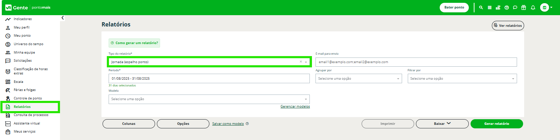560x140 pixels.
Task: Click the Escala grid icon
Action: (8, 82)
